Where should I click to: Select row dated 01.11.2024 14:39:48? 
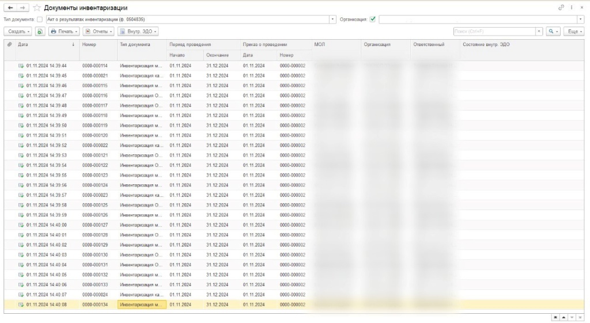coord(294,106)
